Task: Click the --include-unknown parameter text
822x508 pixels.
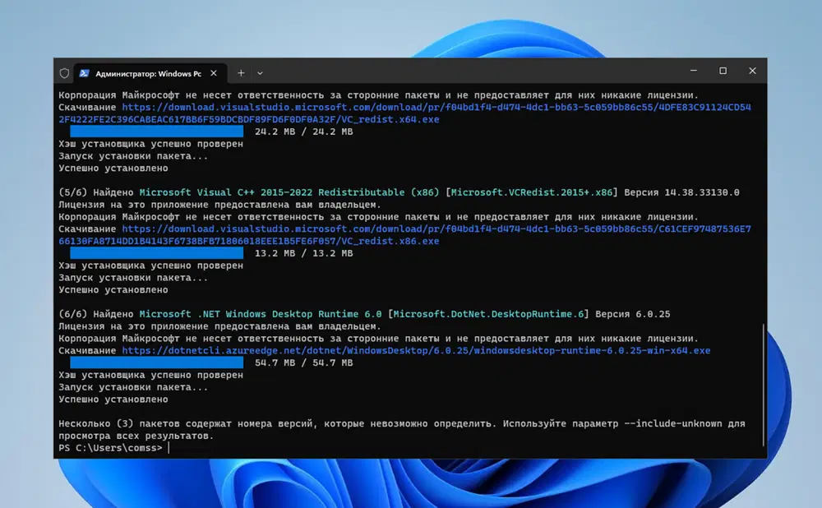Action: tap(673, 423)
